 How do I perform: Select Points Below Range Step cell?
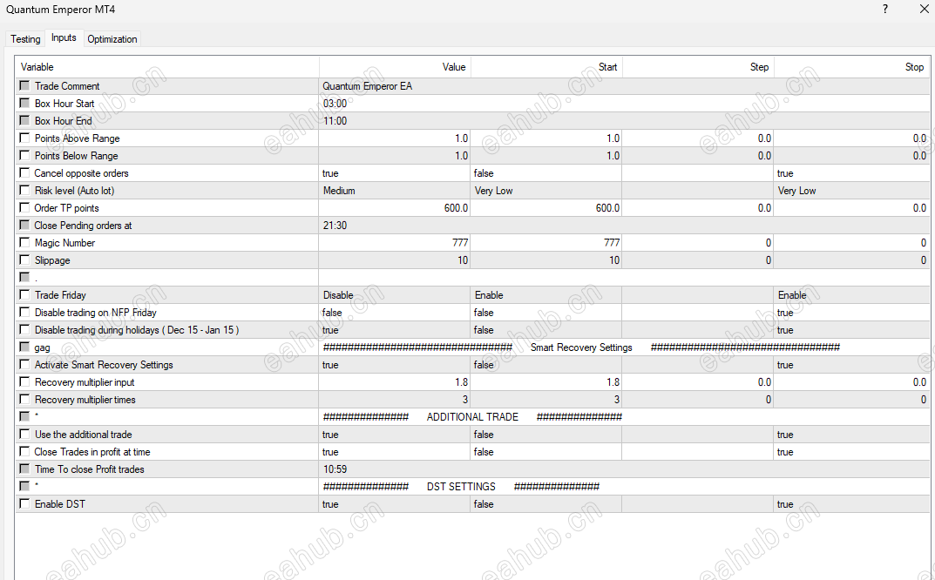698,156
